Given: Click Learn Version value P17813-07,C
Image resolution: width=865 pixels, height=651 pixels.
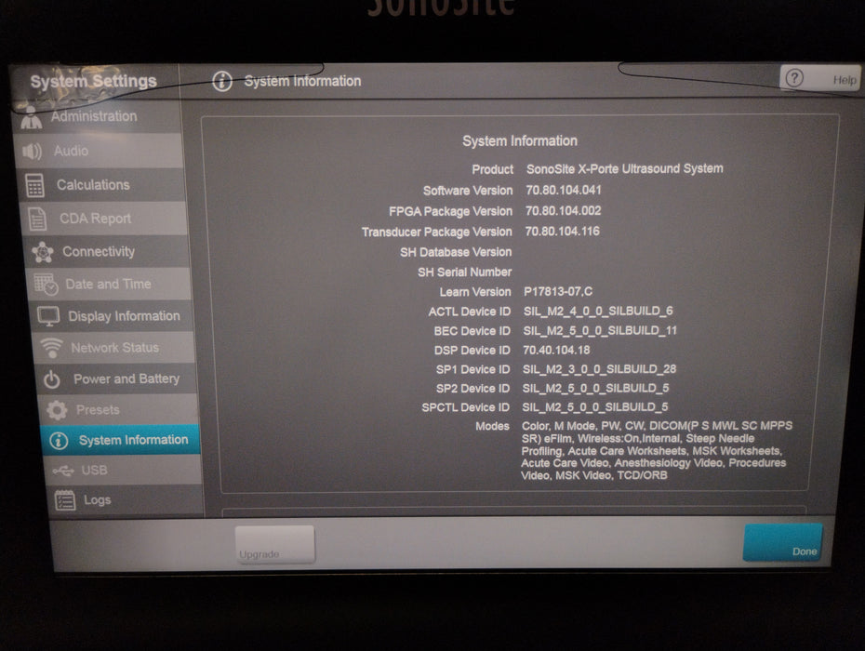Looking at the screenshot, I should click(x=558, y=291).
